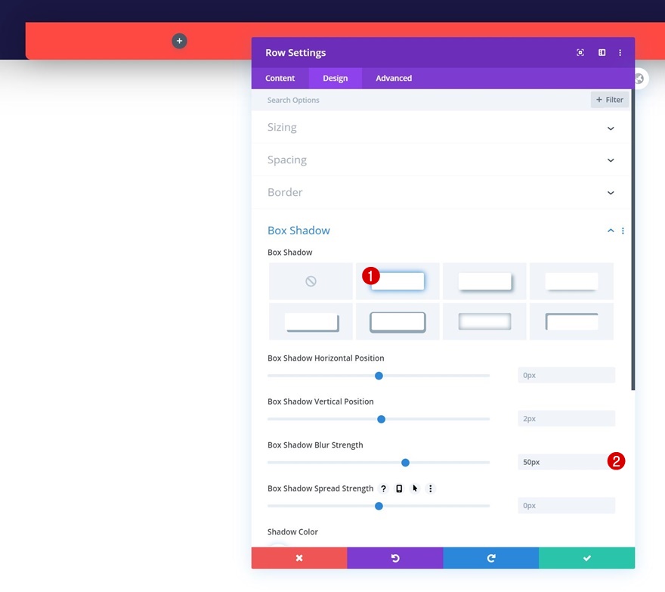Click the Row Settings panel scrollbar
The image size is (665, 592).
pos(633,240)
